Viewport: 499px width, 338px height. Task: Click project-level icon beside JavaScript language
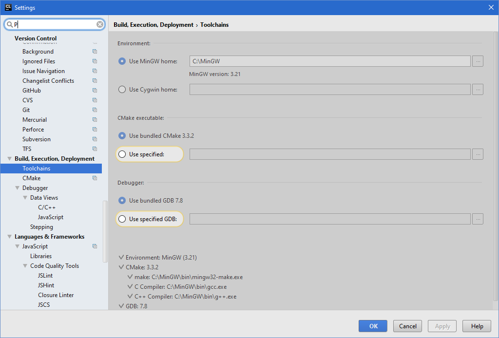coord(95,246)
